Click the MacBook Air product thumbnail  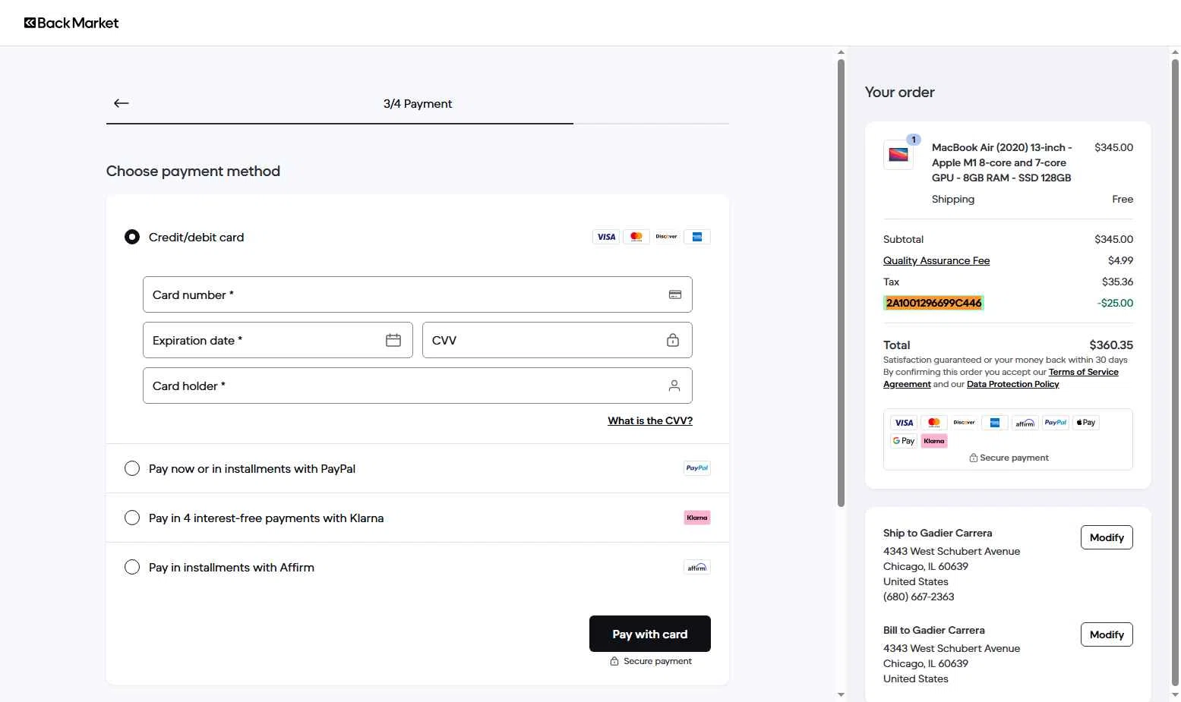[x=898, y=154]
